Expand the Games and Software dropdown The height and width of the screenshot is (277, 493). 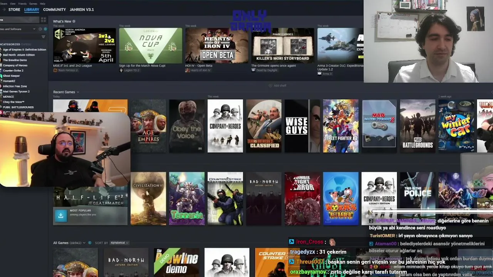point(34,29)
